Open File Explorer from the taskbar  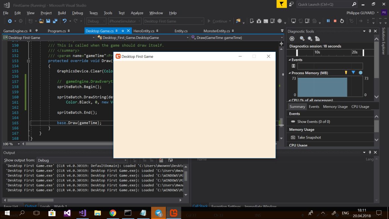[x=98, y=213]
